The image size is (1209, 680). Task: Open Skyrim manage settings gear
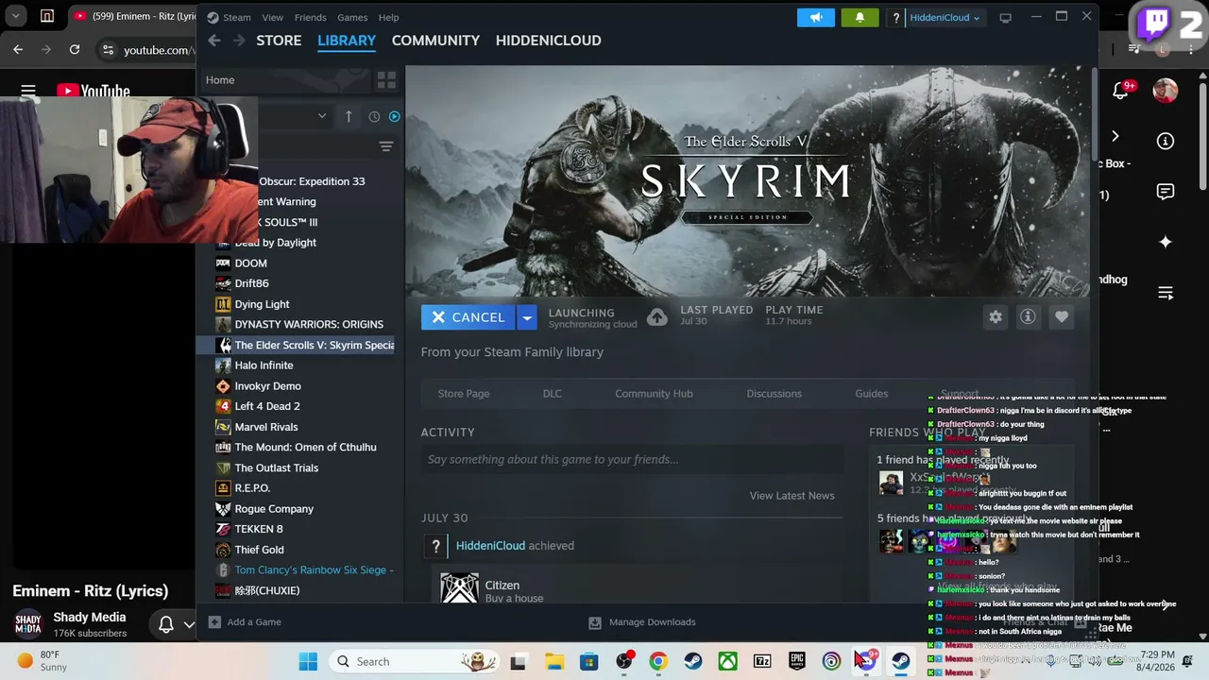coord(996,317)
